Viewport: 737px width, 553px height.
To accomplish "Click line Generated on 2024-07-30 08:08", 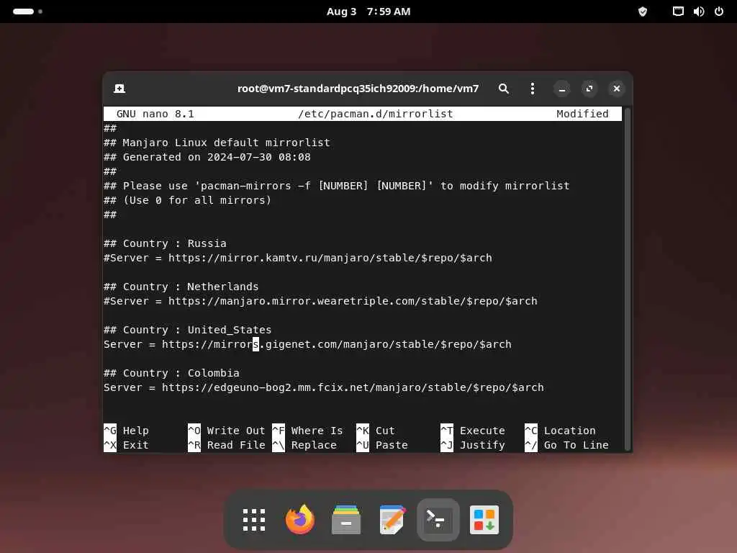I will [207, 157].
